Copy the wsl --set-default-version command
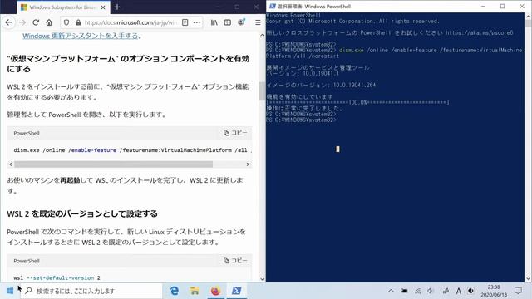 (235, 260)
